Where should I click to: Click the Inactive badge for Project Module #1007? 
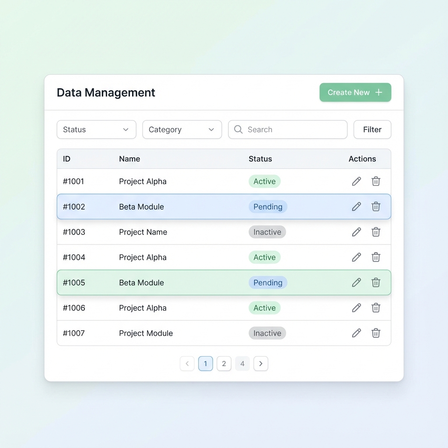(x=267, y=333)
